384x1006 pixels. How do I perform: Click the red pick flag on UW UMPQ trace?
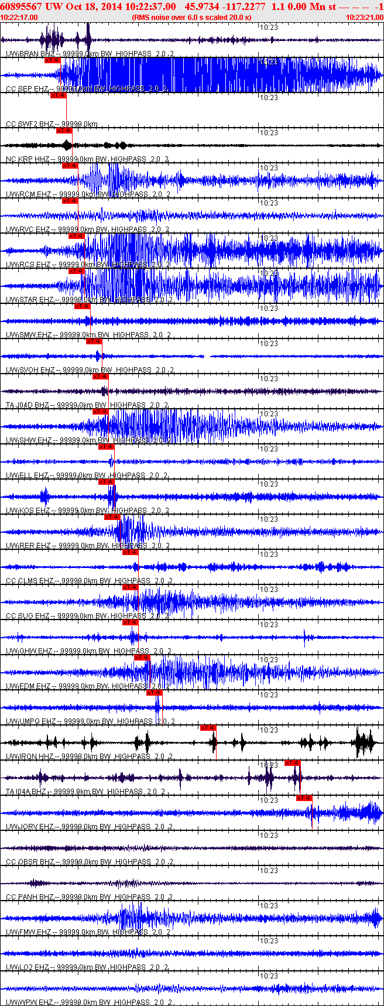pos(154,693)
